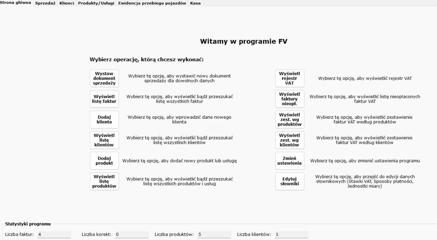
Task: Click 'Wyświetl faktury nieopł.' button
Action: click(289, 99)
